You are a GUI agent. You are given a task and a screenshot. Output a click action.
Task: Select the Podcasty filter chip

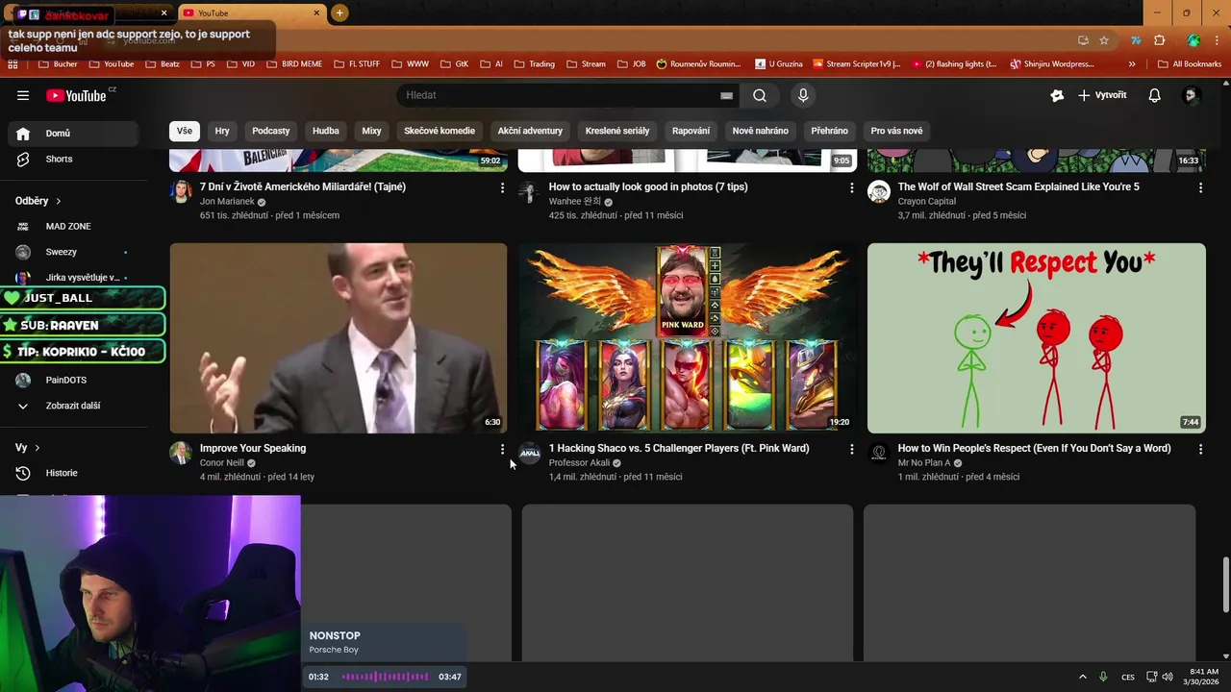[x=271, y=131]
